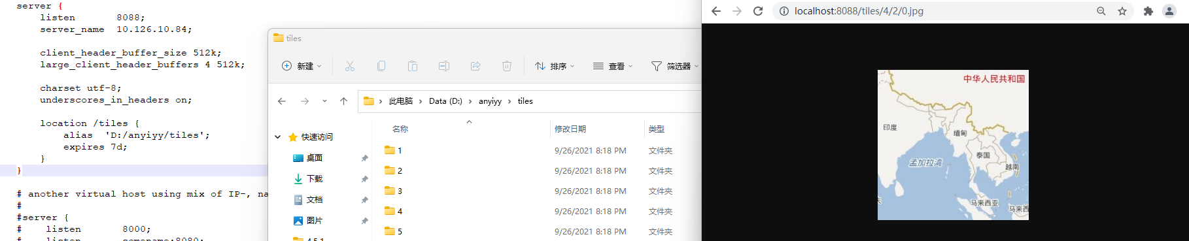1189x241 pixels.
Task: Click the browser forward arrow
Action: 737,11
